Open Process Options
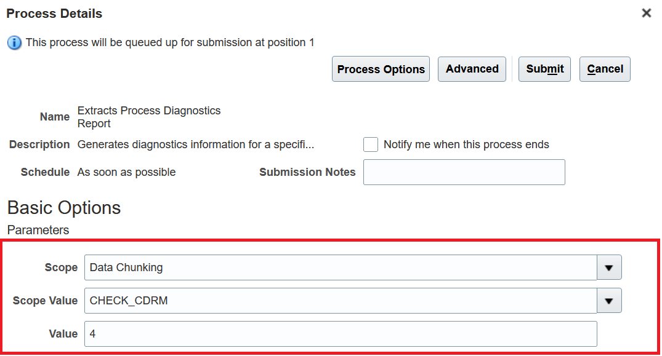The image size is (662, 356). point(381,69)
